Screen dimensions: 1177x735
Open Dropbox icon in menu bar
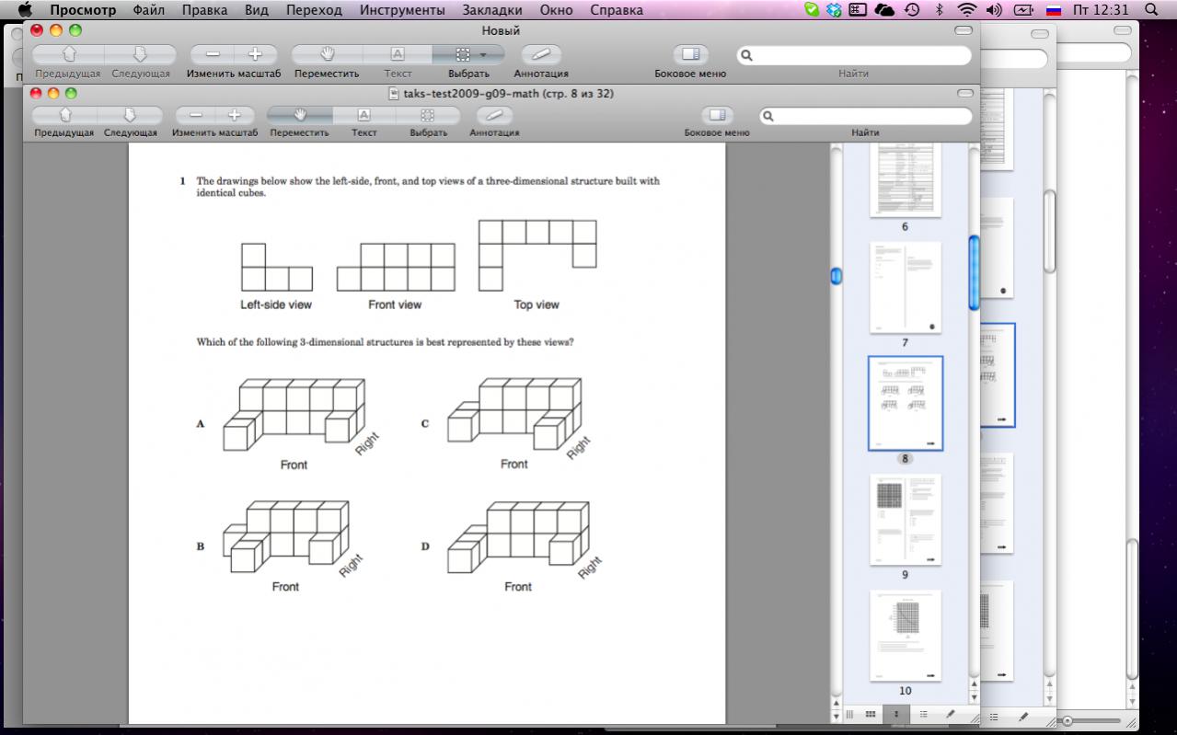[x=834, y=10]
